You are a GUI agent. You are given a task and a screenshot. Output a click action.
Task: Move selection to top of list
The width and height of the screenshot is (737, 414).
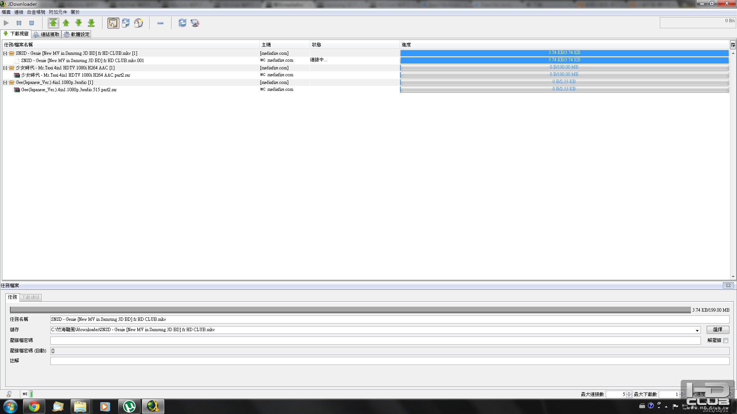pos(53,23)
